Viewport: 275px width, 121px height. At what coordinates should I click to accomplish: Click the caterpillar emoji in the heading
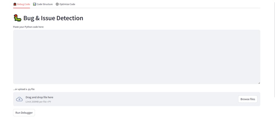pos(17,18)
